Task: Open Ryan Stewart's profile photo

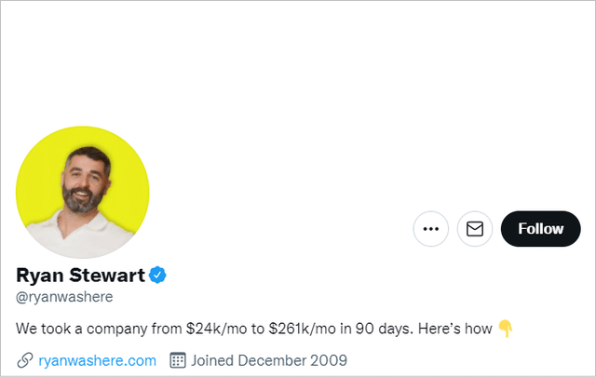Action: pos(83,193)
